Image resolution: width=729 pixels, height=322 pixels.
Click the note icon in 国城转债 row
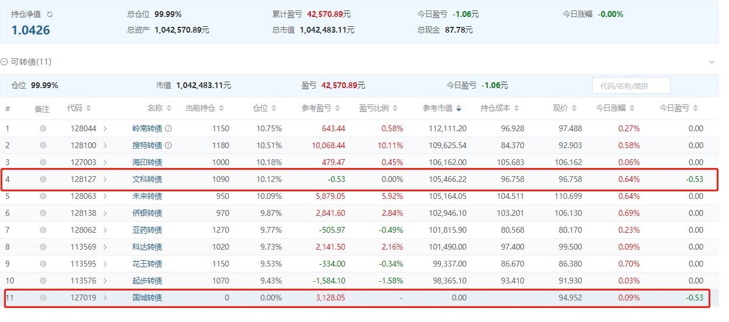(x=43, y=297)
